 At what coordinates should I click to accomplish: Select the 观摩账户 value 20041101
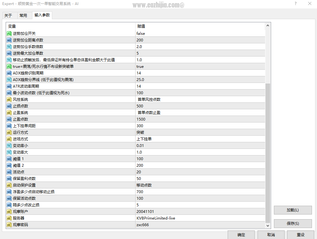(145, 212)
